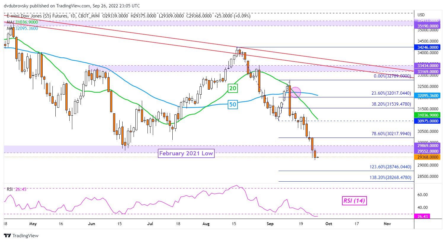This screenshot has height=242, width=446.
Task: Click the 0.00%(32789.0000) Fibonacci label
Action: (392, 76)
